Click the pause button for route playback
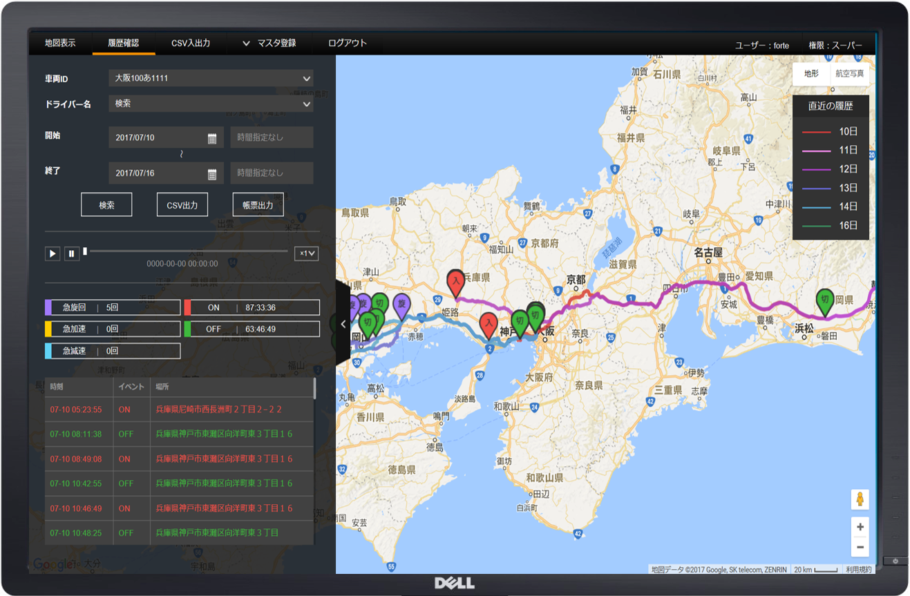This screenshot has height=596, width=910. coord(72,253)
